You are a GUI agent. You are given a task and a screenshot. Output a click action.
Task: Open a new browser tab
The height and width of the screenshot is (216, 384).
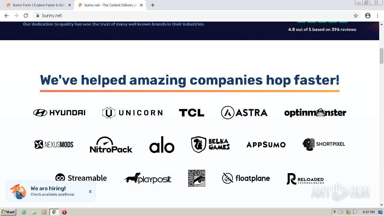pos(153,5)
